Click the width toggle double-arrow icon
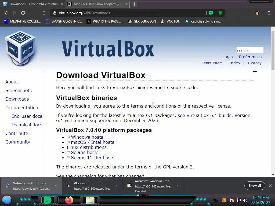This screenshot has width=275, height=206. tap(255, 71)
